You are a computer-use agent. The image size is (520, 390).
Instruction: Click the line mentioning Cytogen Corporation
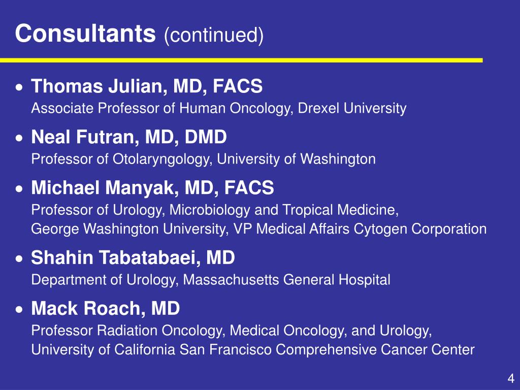point(258,229)
